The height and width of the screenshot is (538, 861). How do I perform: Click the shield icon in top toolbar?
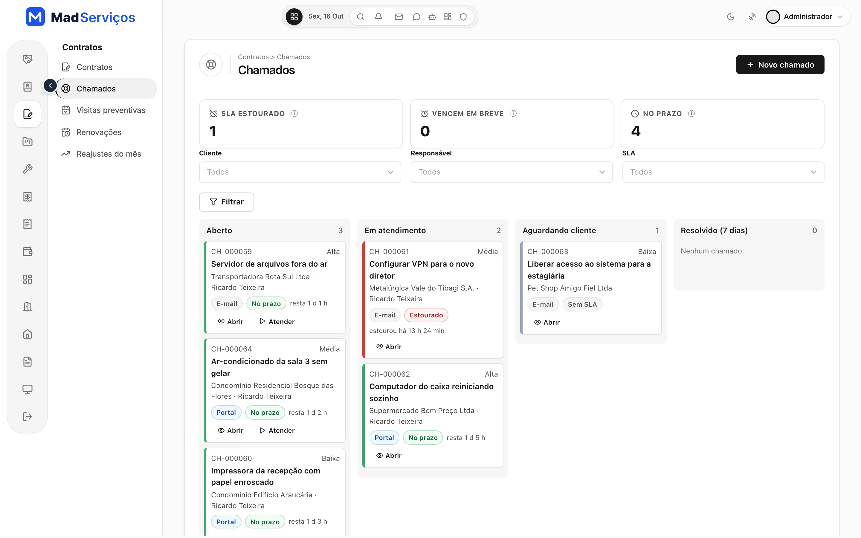[463, 17]
